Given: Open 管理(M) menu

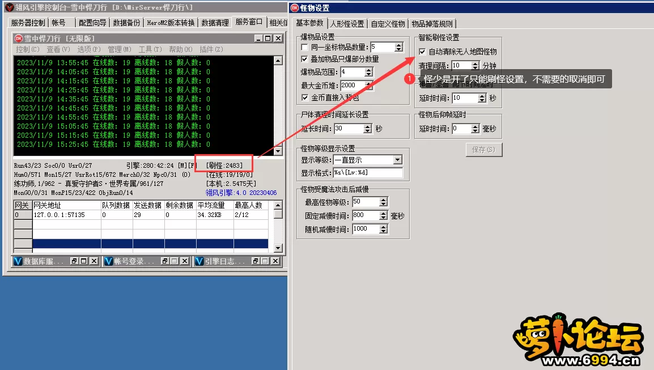Looking at the screenshot, I should point(119,49).
